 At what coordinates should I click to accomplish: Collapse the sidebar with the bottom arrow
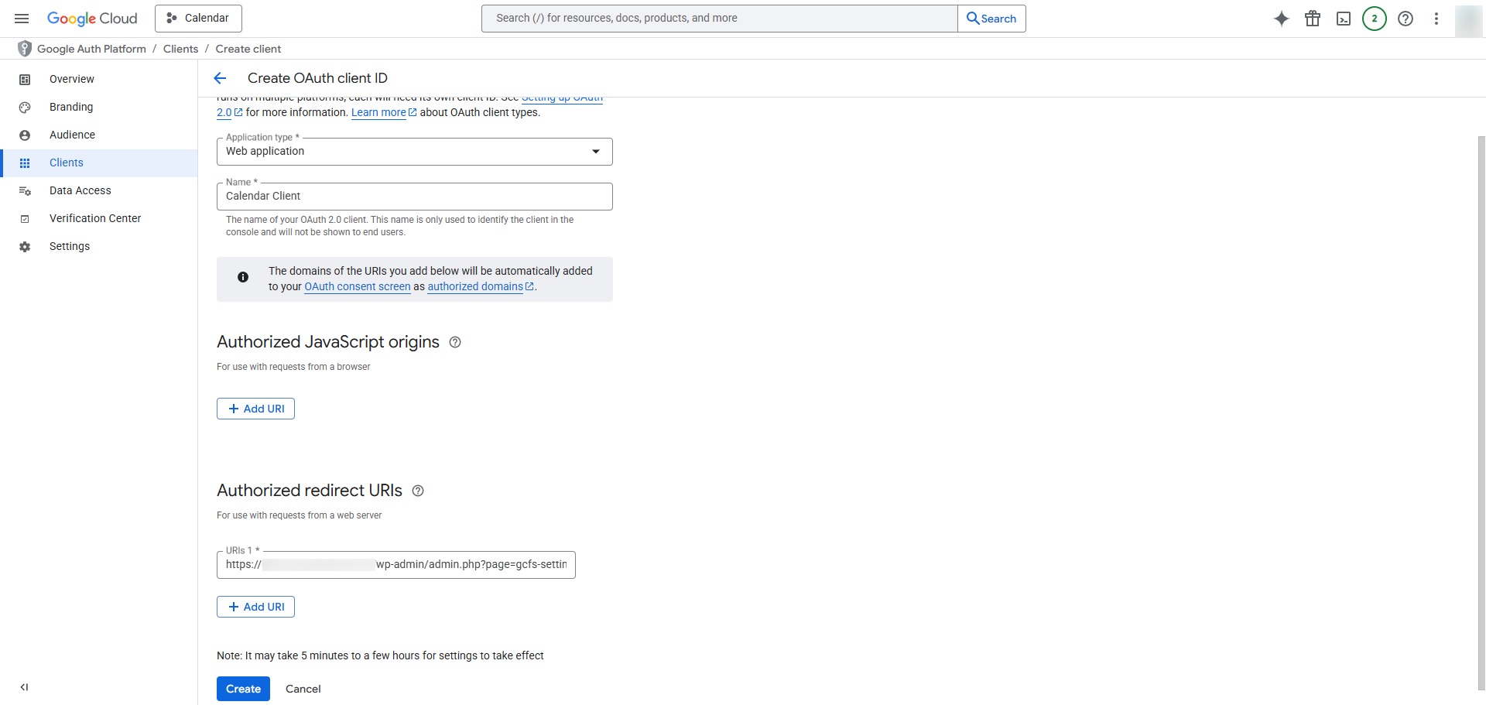coord(25,687)
